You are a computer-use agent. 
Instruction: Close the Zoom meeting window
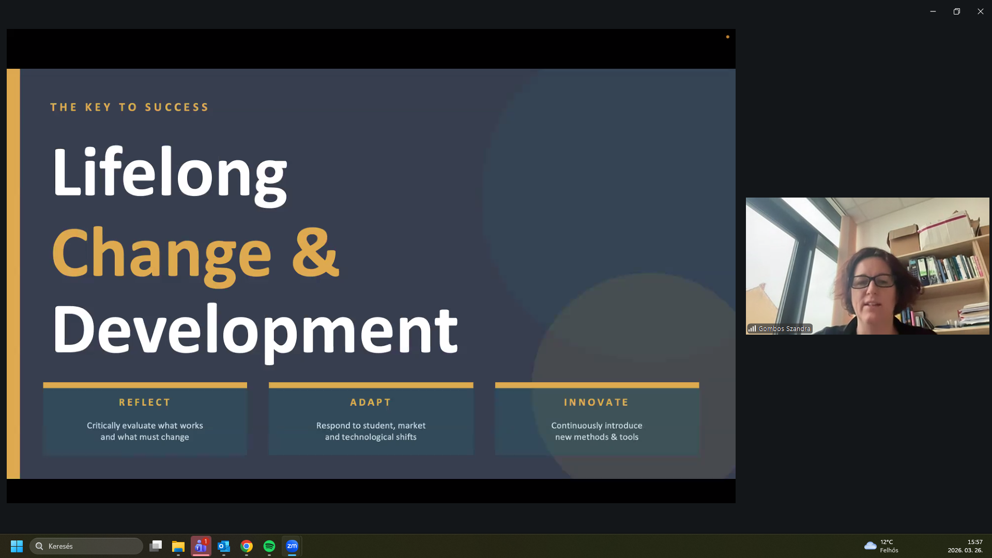980,11
